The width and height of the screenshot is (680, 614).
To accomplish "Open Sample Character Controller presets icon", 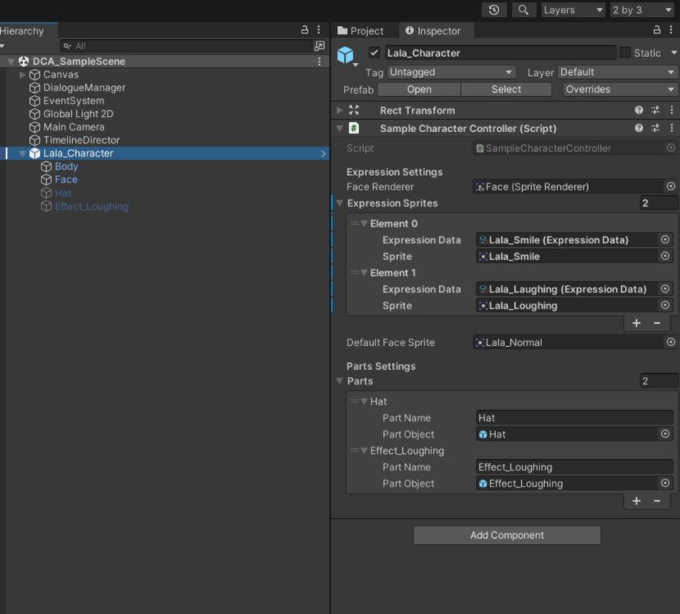I will tap(655, 128).
